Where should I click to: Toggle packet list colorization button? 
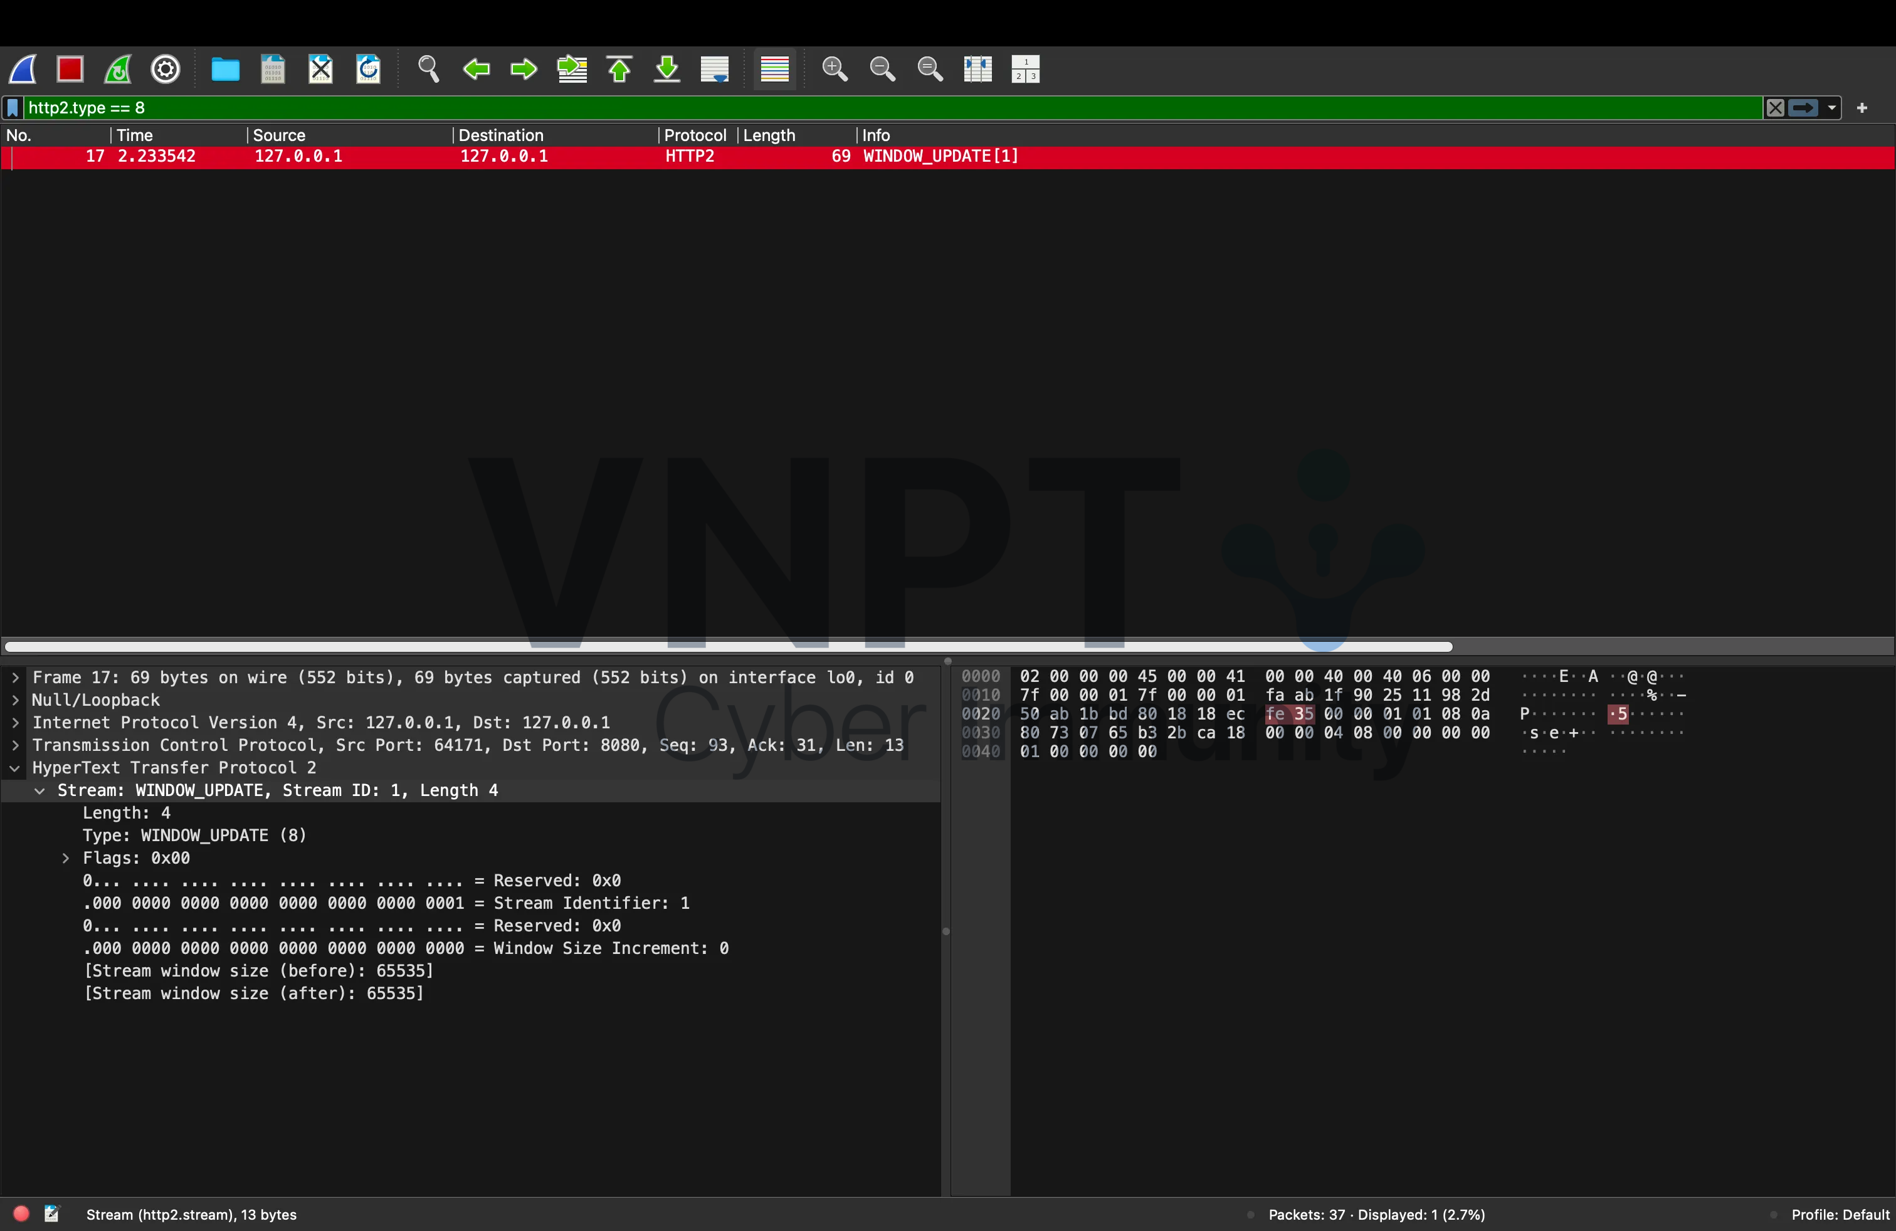774,70
